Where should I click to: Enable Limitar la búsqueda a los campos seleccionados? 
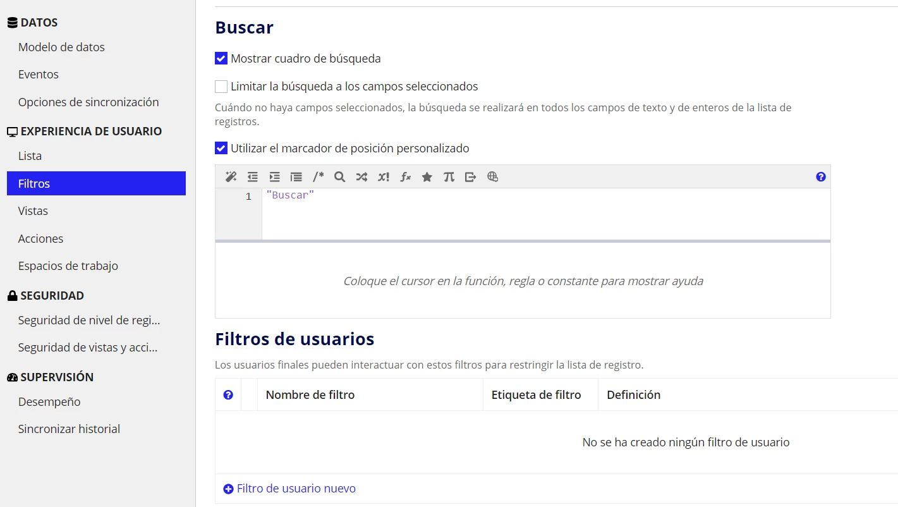click(x=221, y=87)
